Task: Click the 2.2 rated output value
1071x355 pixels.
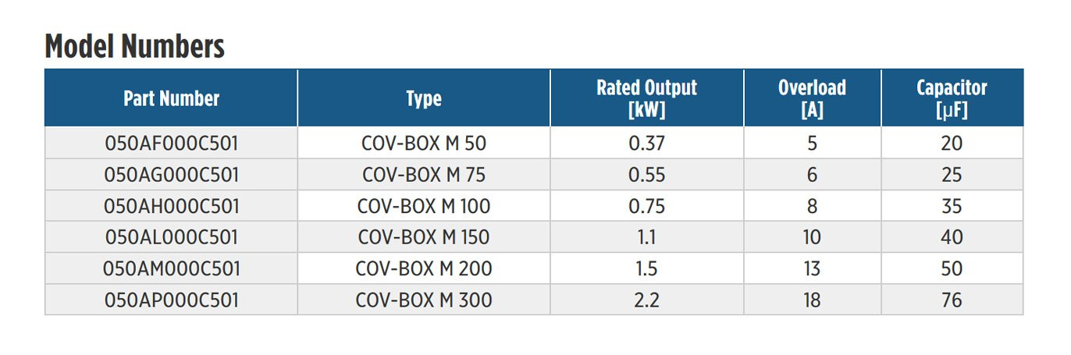Action: 646,300
